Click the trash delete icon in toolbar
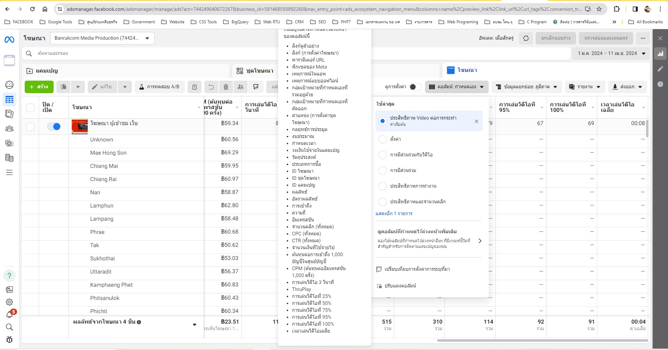 (226, 87)
